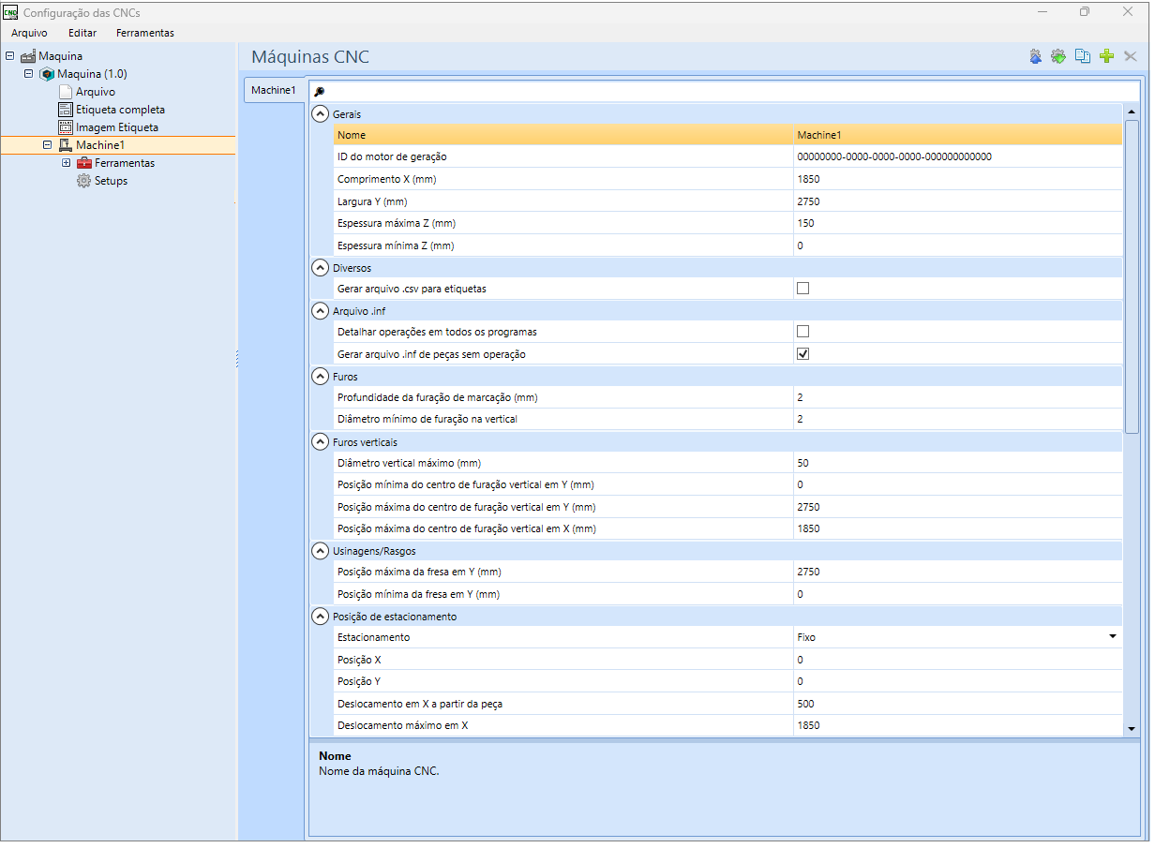Click the factory icon of the root Maquina node

pyautogui.click(x=28, y=56)
